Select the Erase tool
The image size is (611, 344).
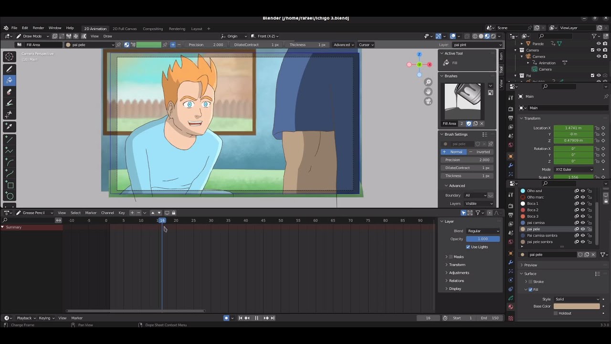pyautogui.click(x=10, y=92)
